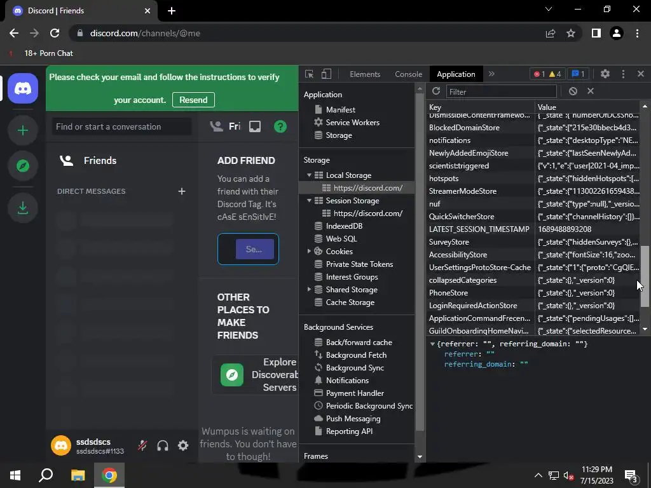
Task: Click the Chrome address bar URL
Action: (145, 33)
